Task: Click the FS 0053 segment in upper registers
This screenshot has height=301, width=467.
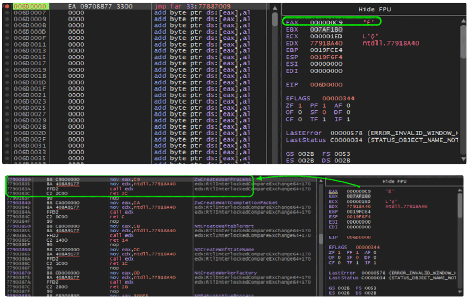Action: click(336, 154)
